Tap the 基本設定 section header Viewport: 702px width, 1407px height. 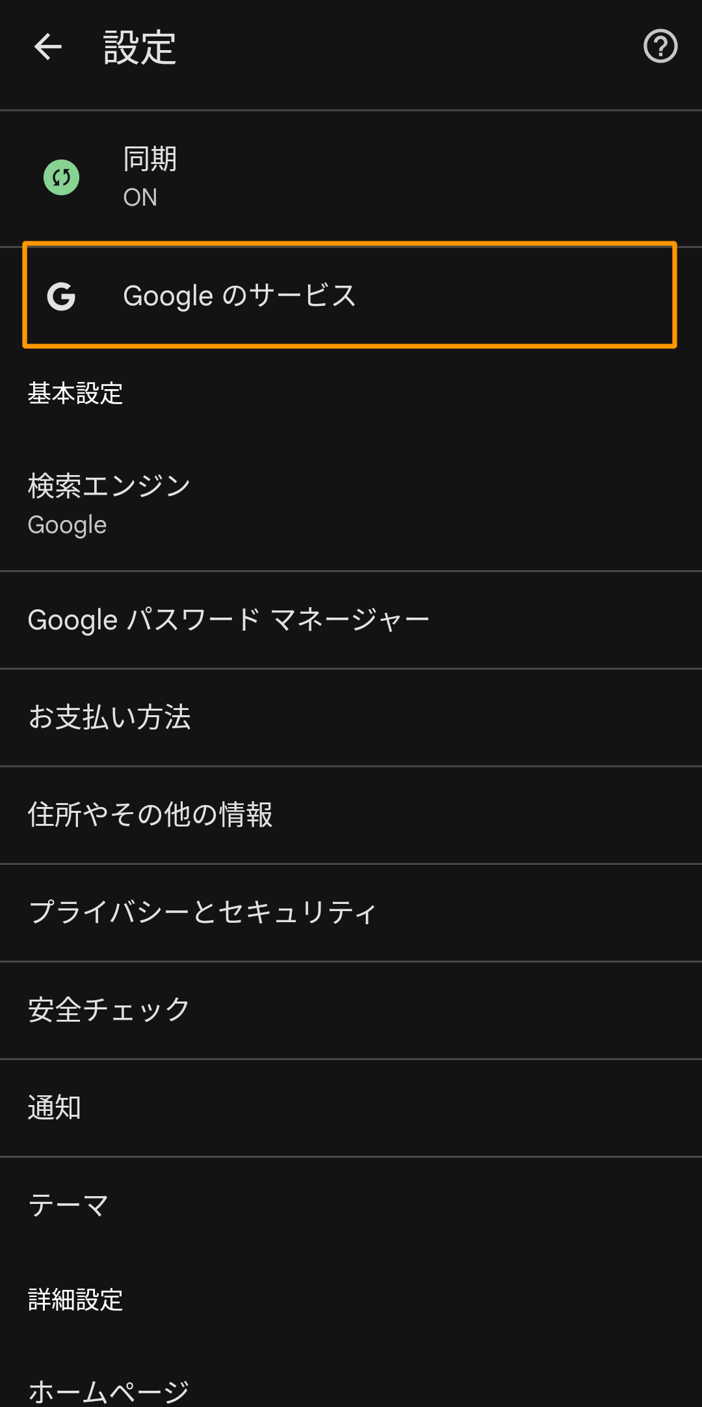coord(75,394)
